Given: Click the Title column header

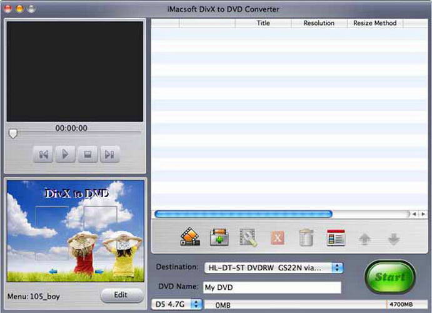Looking at the screenshot, I should click(x=263, y=23).
